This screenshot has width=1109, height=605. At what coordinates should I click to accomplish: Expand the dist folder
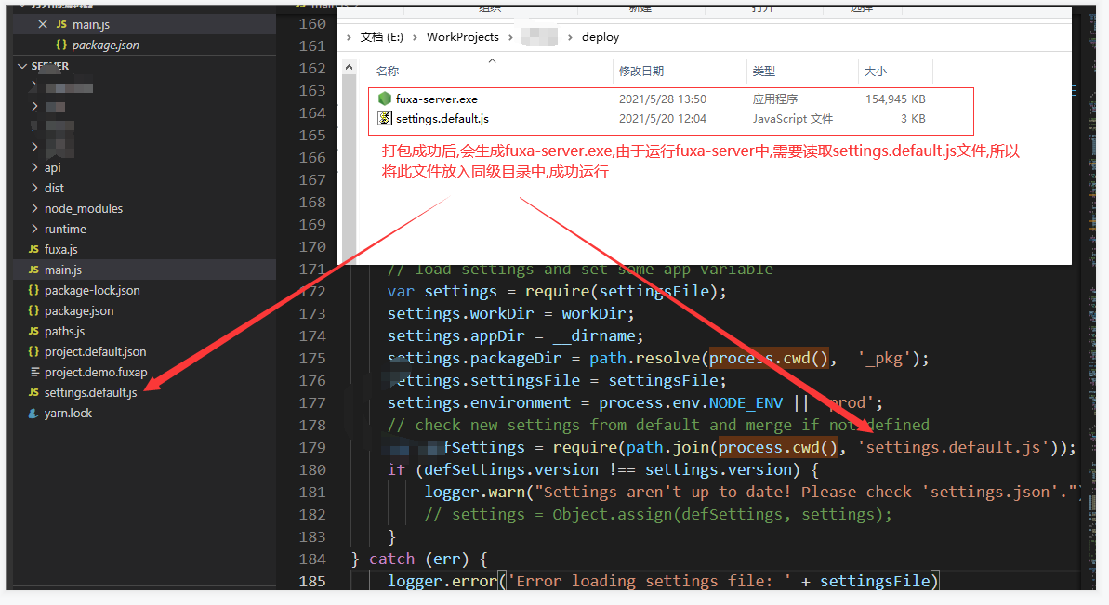(34, 188)
